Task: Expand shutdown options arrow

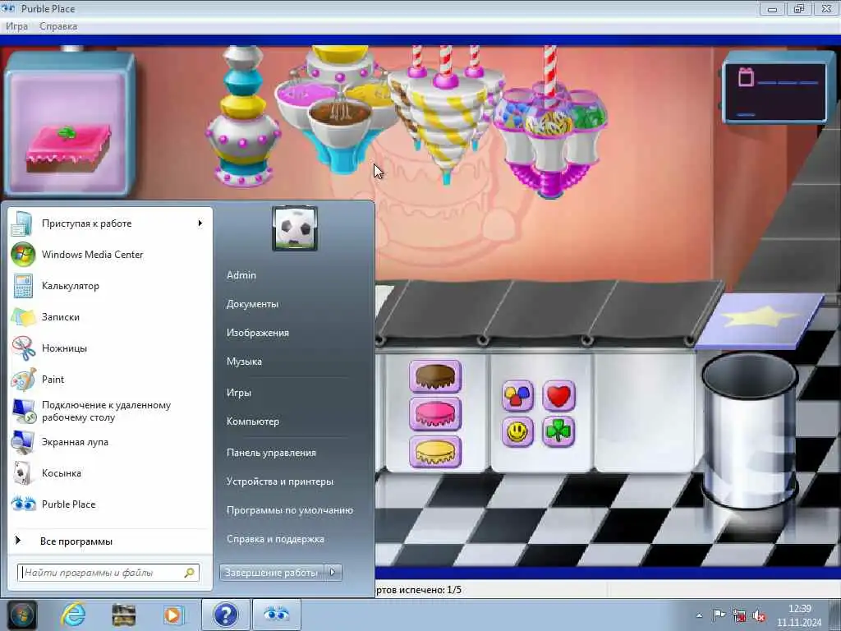Action: point(333,573)
